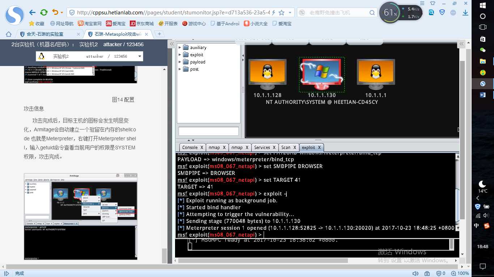
Task: Click the URL address bar
Action: pyautogui.click(x=174, y=13)
